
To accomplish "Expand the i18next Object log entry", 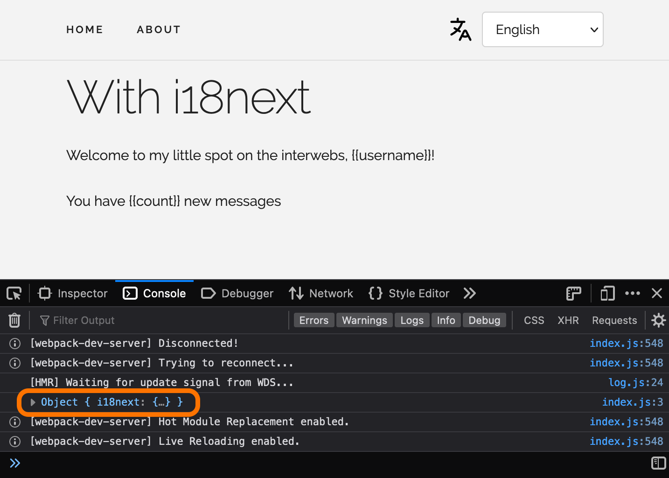I will tap(32, 402).
